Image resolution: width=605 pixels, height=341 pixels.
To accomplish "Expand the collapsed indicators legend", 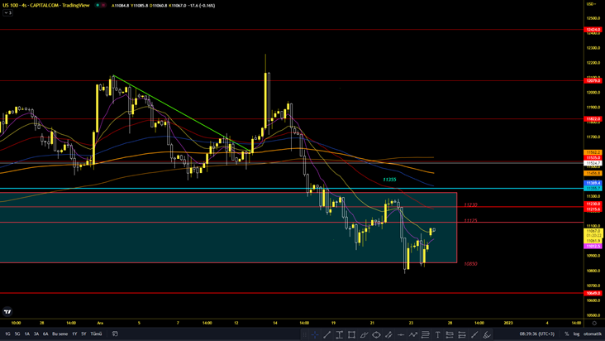I will click(7, 12).
